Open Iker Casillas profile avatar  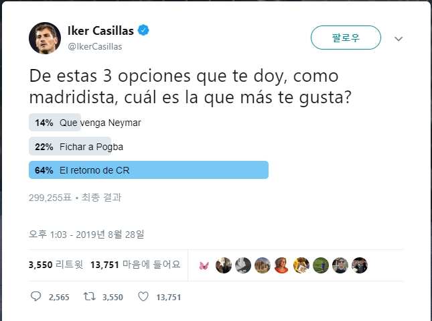pyautogui.click(x=45, y=38)
